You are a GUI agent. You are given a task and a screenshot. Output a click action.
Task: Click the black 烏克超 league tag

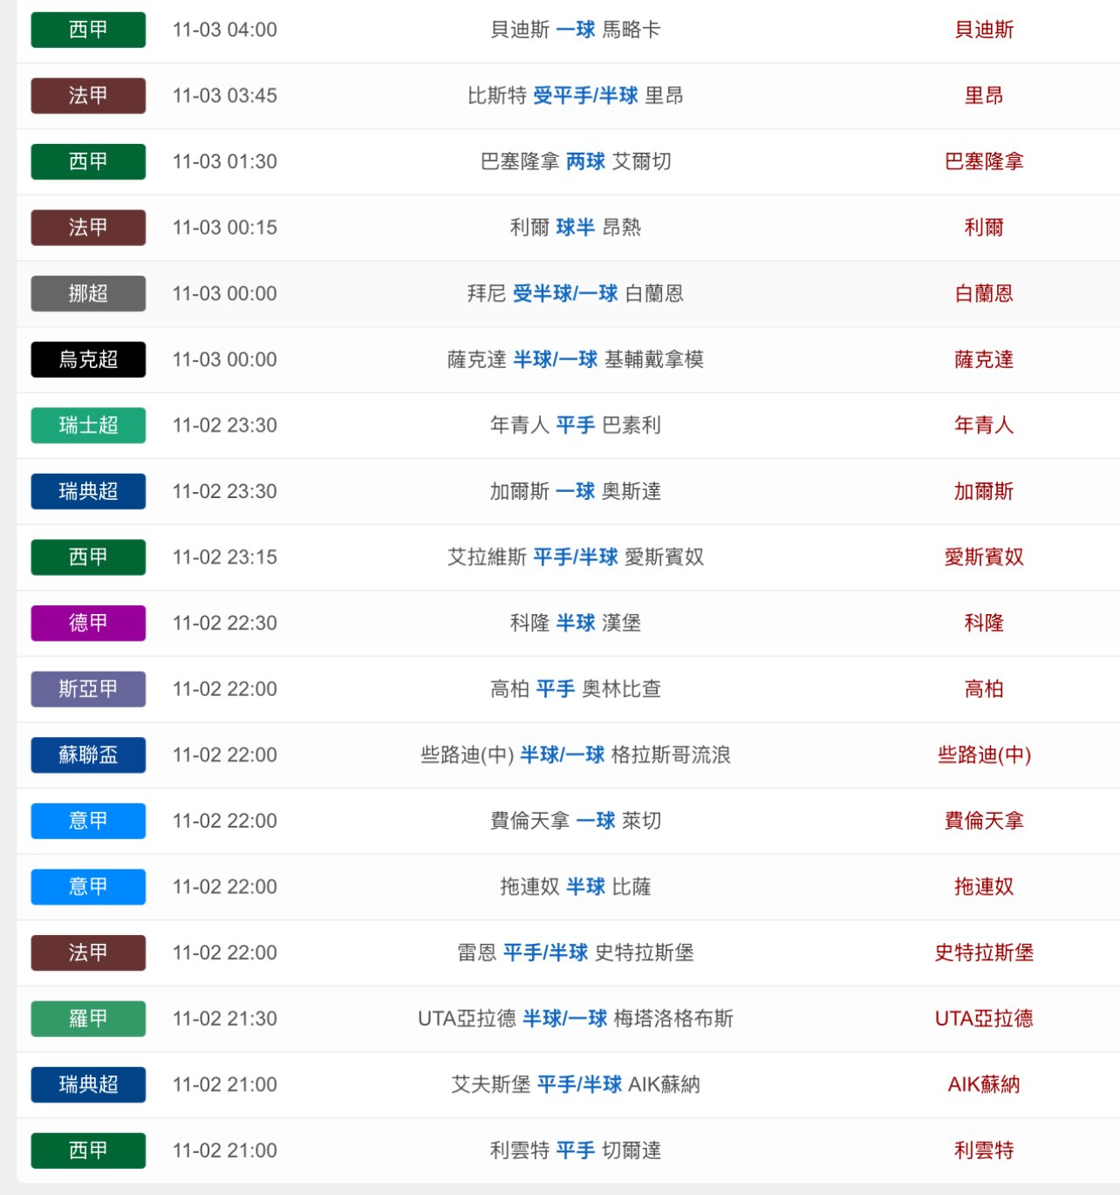click(88, 359)
